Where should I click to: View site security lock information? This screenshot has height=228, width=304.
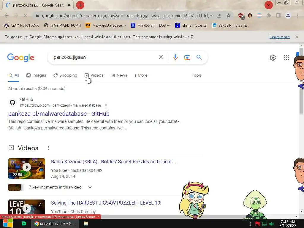37,15
